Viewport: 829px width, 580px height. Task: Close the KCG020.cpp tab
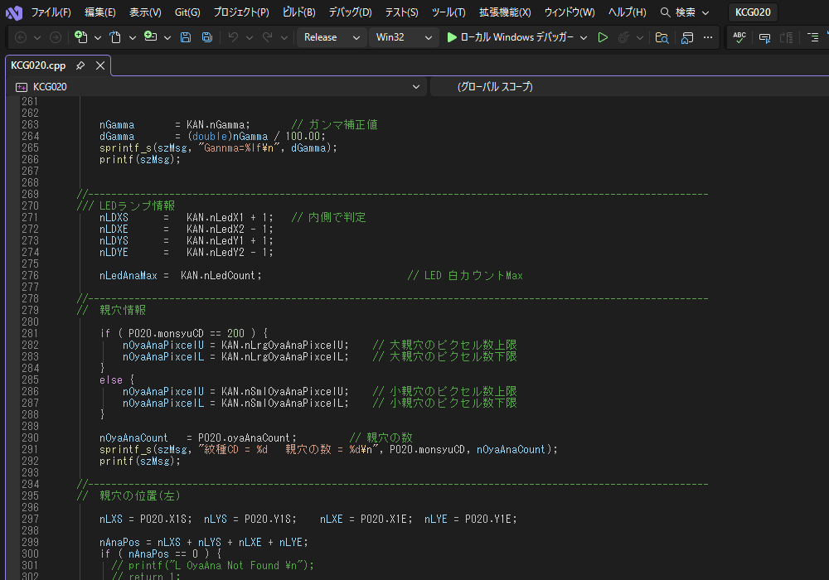pyautogui.click(x=100, y=65)
